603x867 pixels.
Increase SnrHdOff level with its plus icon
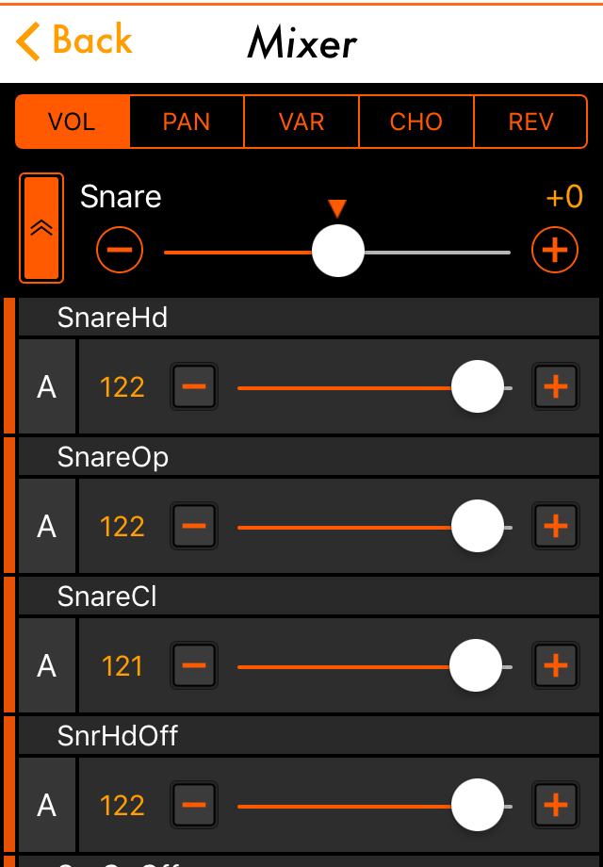click(556, 805)
